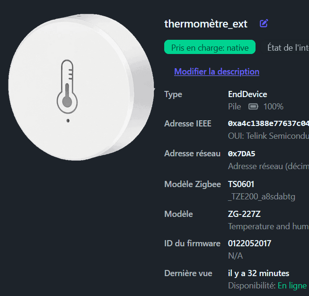
Task: Click the battery level icon
Action: click(x=254, y=107)
